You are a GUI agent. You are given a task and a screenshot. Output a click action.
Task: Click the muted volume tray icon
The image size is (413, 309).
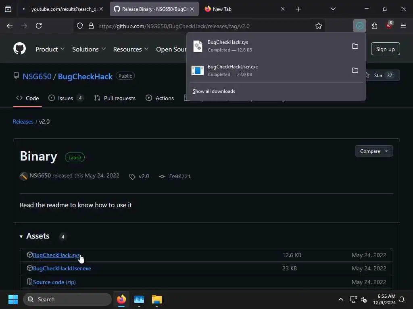[364, 299]
